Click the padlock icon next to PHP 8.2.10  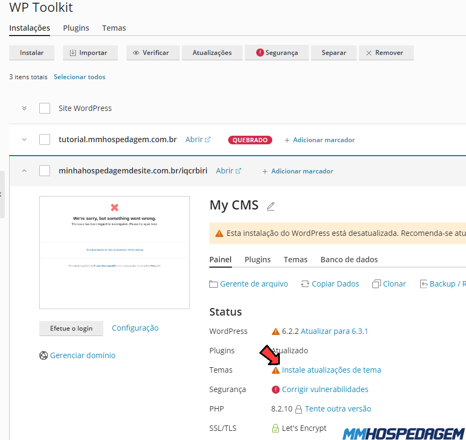pyautogui.click(x=299, y=409)
